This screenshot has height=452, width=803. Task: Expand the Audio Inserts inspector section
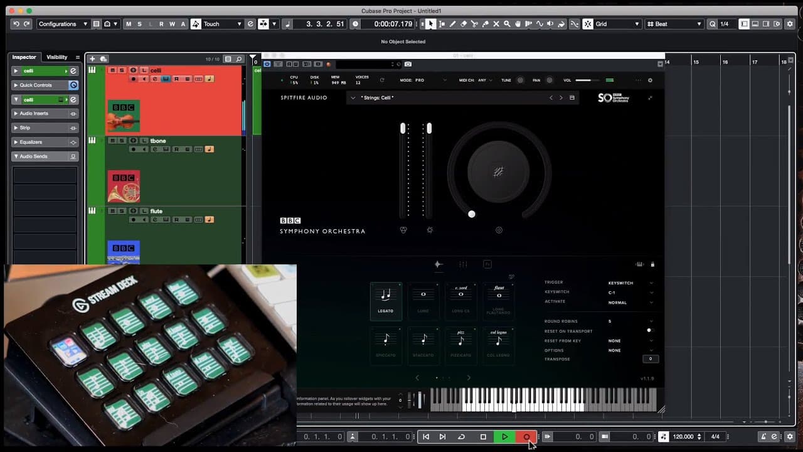(45, 114)
